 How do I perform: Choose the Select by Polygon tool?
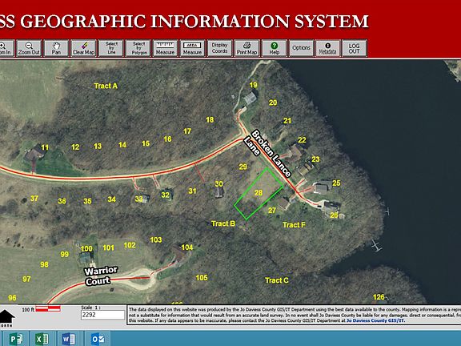pyautogui.click(x=138, y=48)
